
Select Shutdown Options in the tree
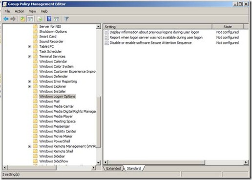tap(53, 32)
